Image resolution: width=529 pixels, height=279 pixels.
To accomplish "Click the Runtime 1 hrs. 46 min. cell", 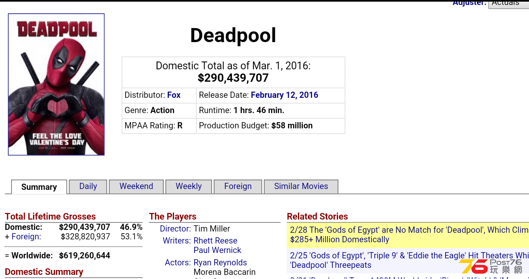I will [270, 111].
